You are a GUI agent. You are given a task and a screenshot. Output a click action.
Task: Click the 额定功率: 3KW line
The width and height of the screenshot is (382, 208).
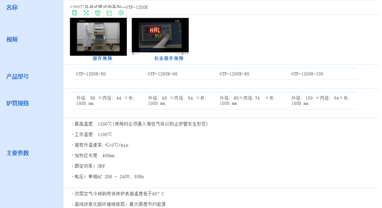88,166
